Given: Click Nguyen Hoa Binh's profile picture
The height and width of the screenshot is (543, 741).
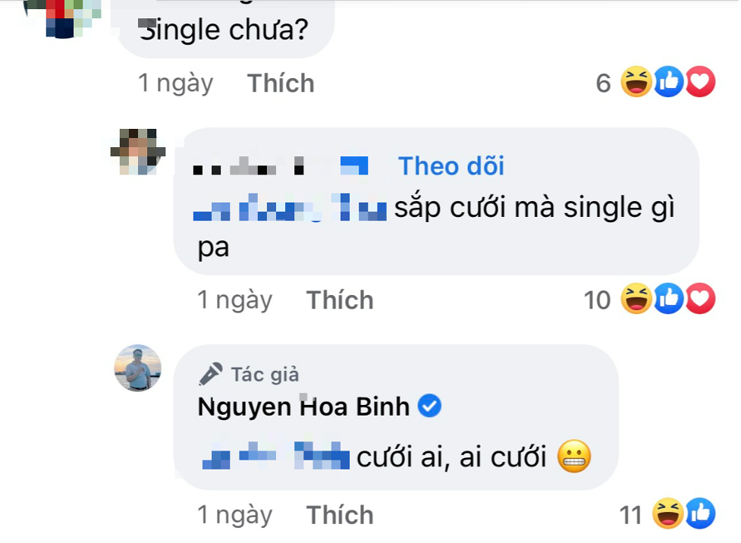Looking at the screenshot, I should coord(139,369).
